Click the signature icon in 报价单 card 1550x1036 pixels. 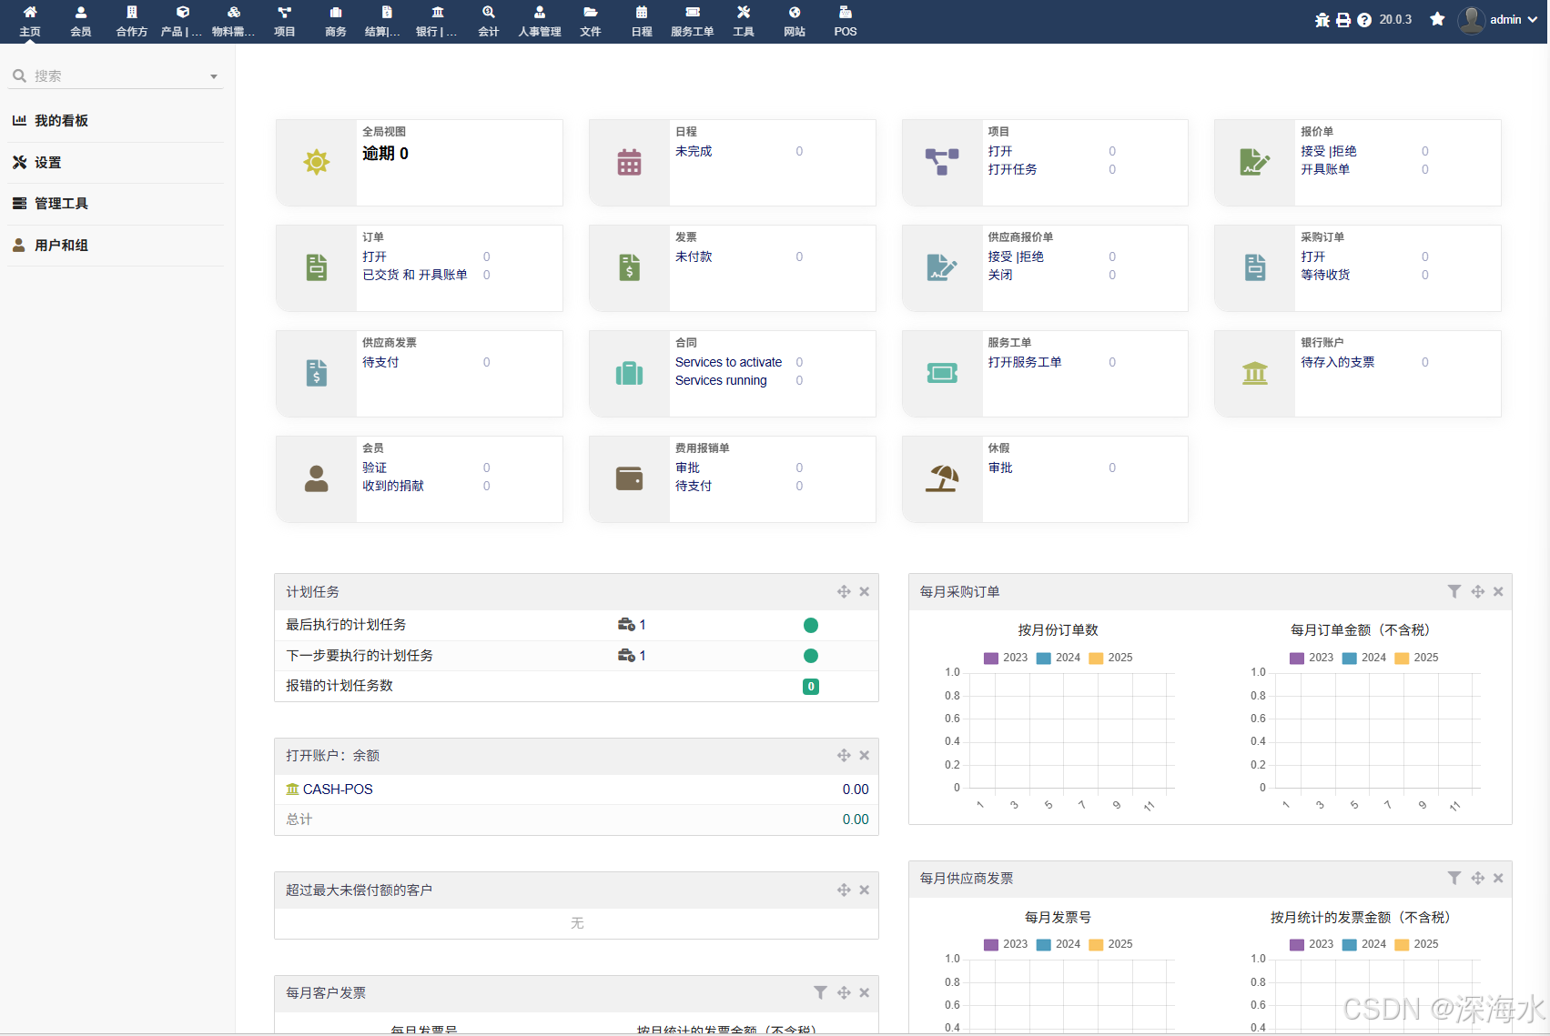1255,163
